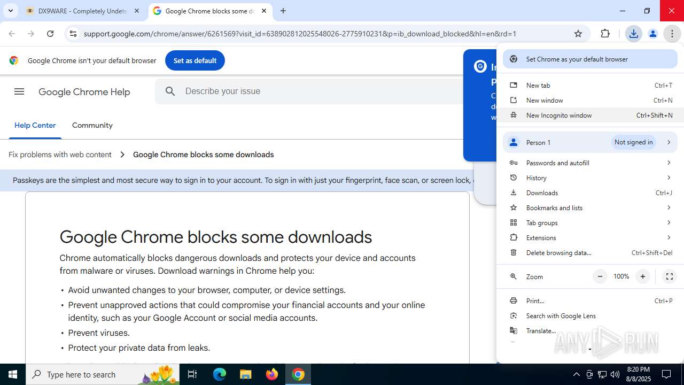Open the profile avatar icon
Image resolution: width=684 pixels, height=385 pixels.
[652, 34]
